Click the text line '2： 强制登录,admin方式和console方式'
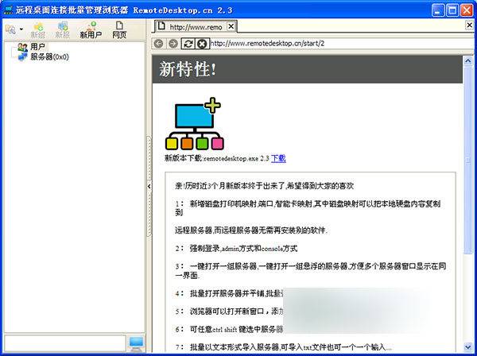Image resolution: width=477 pixels, height=356 pixels. point(236,249)
